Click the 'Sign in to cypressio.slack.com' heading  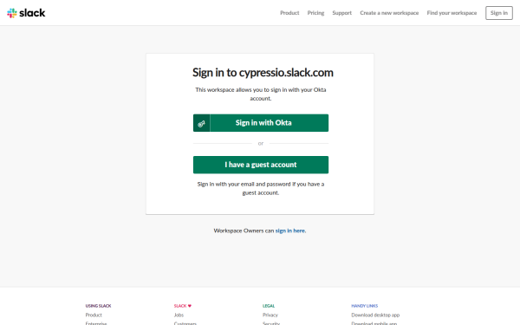263,73
